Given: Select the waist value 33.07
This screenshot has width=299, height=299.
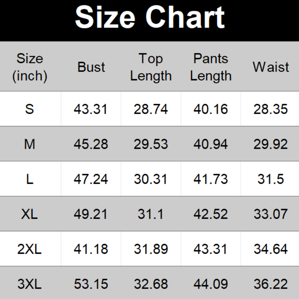Looking at the screenshot, I should click(x=271, y=214).
